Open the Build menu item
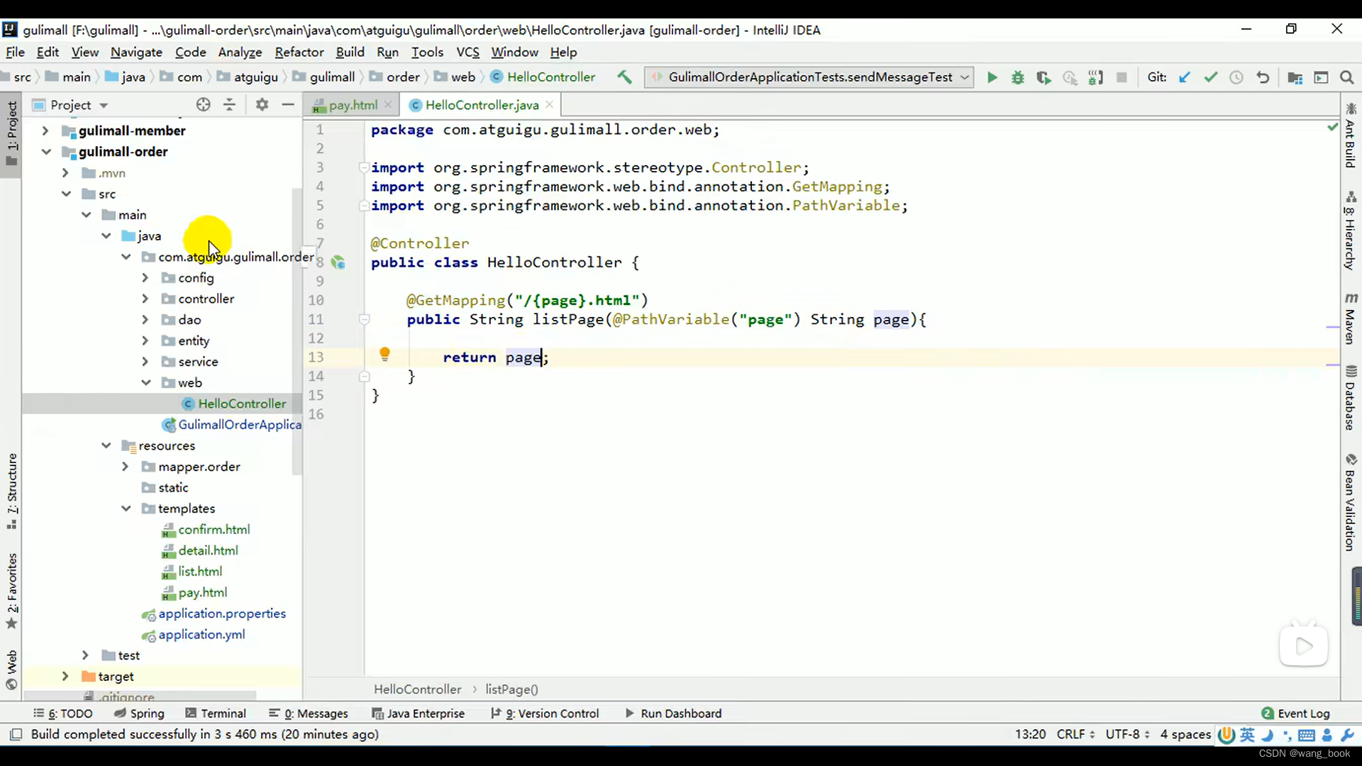Screen dimensions: 1362x766 (x=349, y=52)
